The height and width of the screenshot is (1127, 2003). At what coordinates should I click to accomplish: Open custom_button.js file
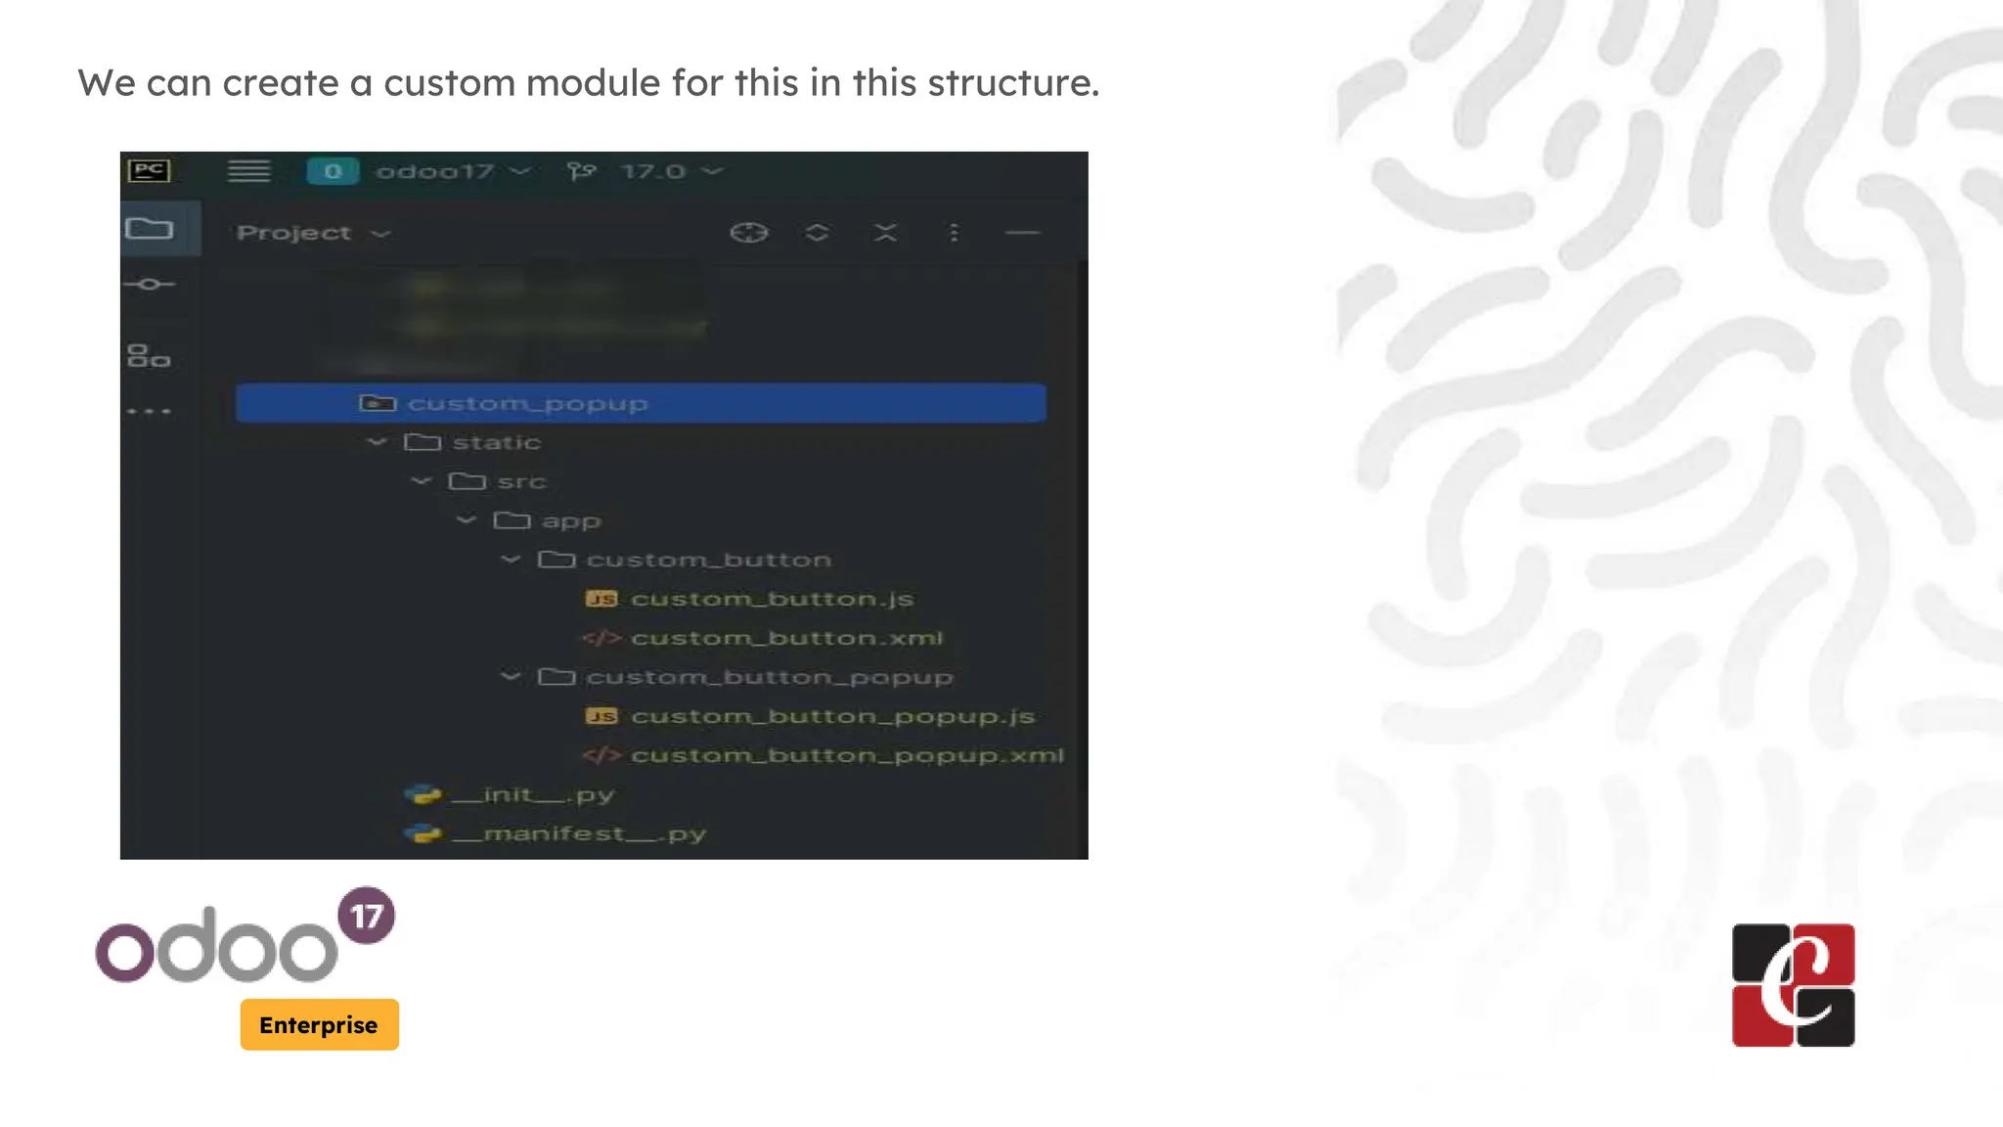tap(771, 599)
